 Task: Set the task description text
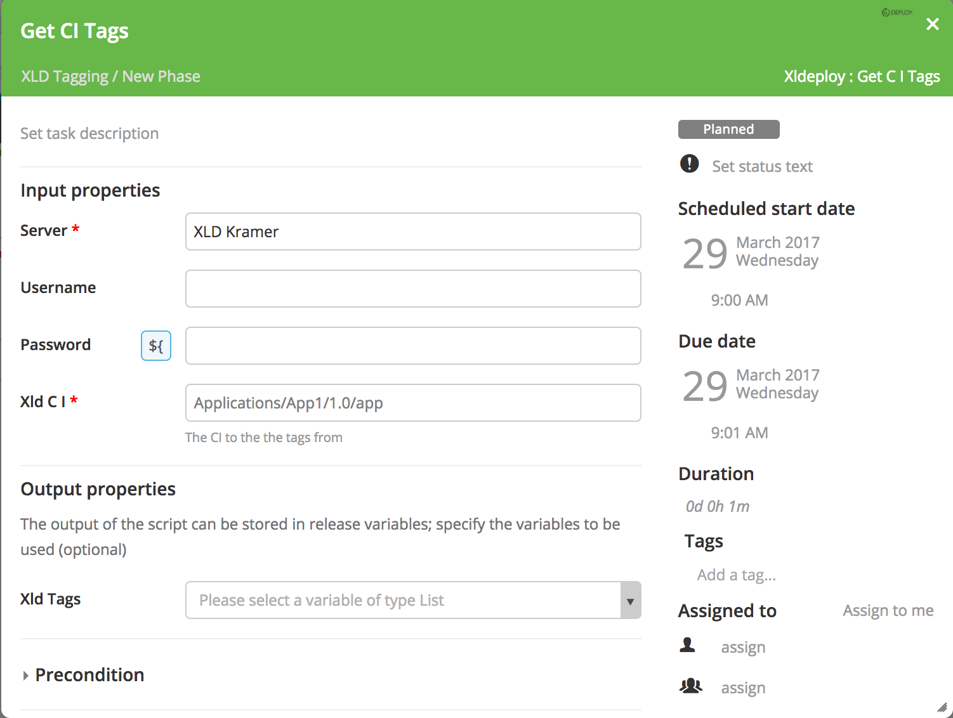[x=89, y=133]
